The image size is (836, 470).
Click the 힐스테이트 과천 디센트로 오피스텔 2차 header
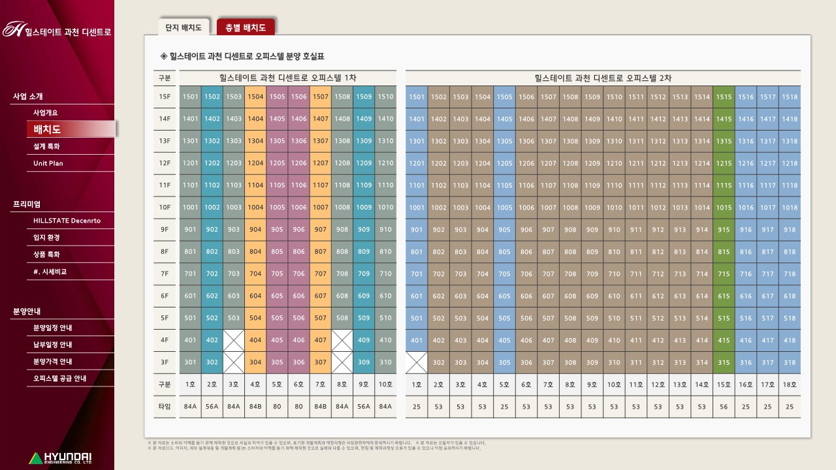[603, 78]
